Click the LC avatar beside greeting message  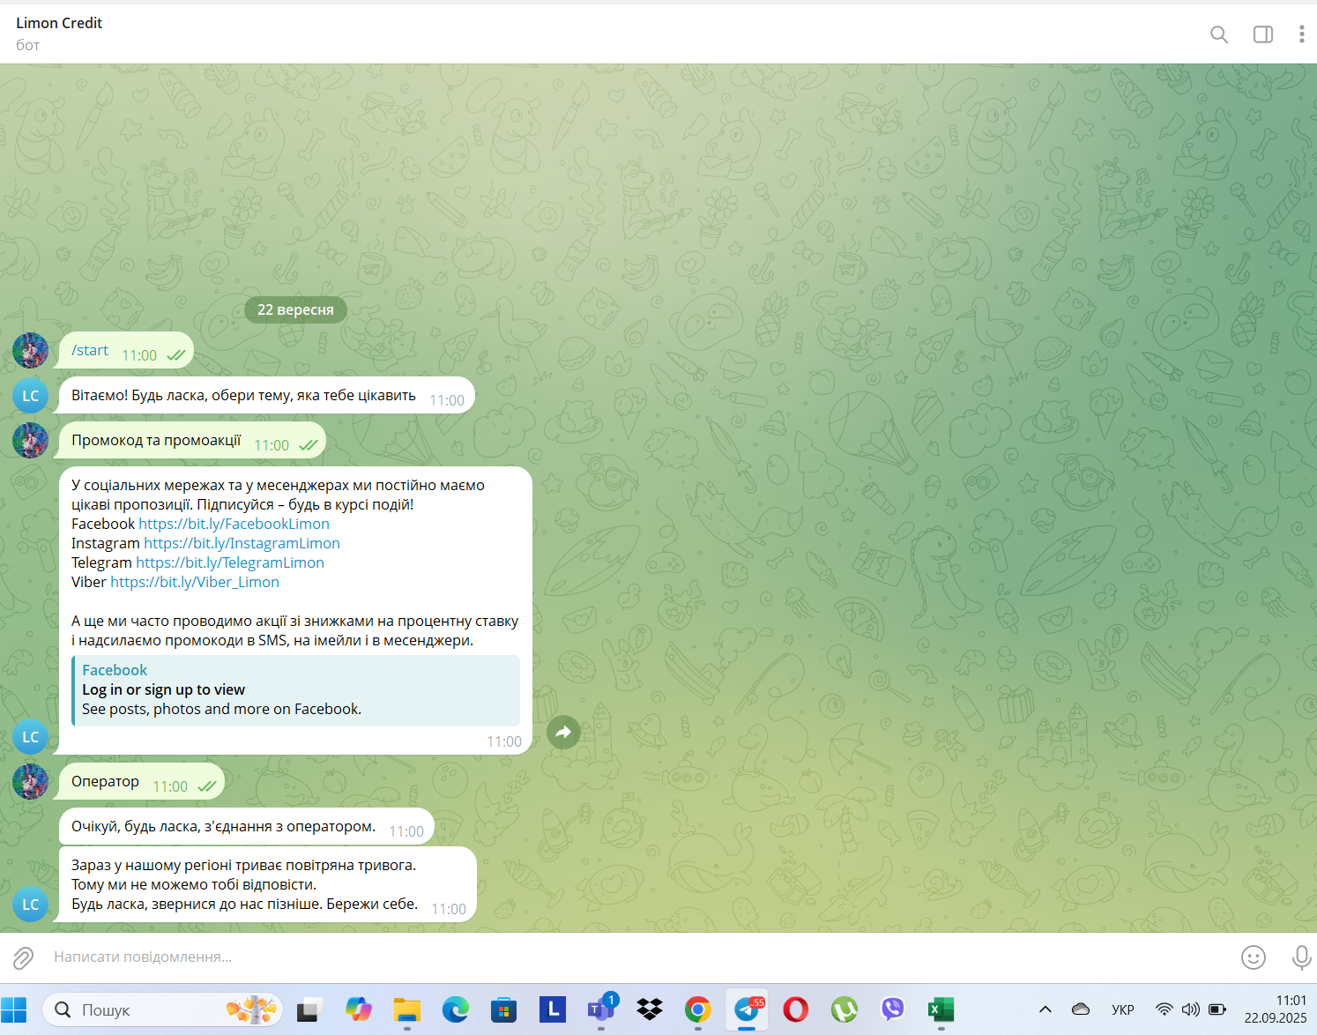pyautogui.click(x=30, y=396)
